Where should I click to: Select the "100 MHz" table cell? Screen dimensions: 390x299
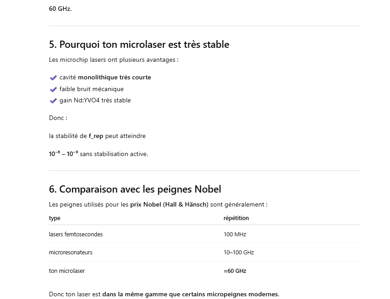(x=234, y=235)
